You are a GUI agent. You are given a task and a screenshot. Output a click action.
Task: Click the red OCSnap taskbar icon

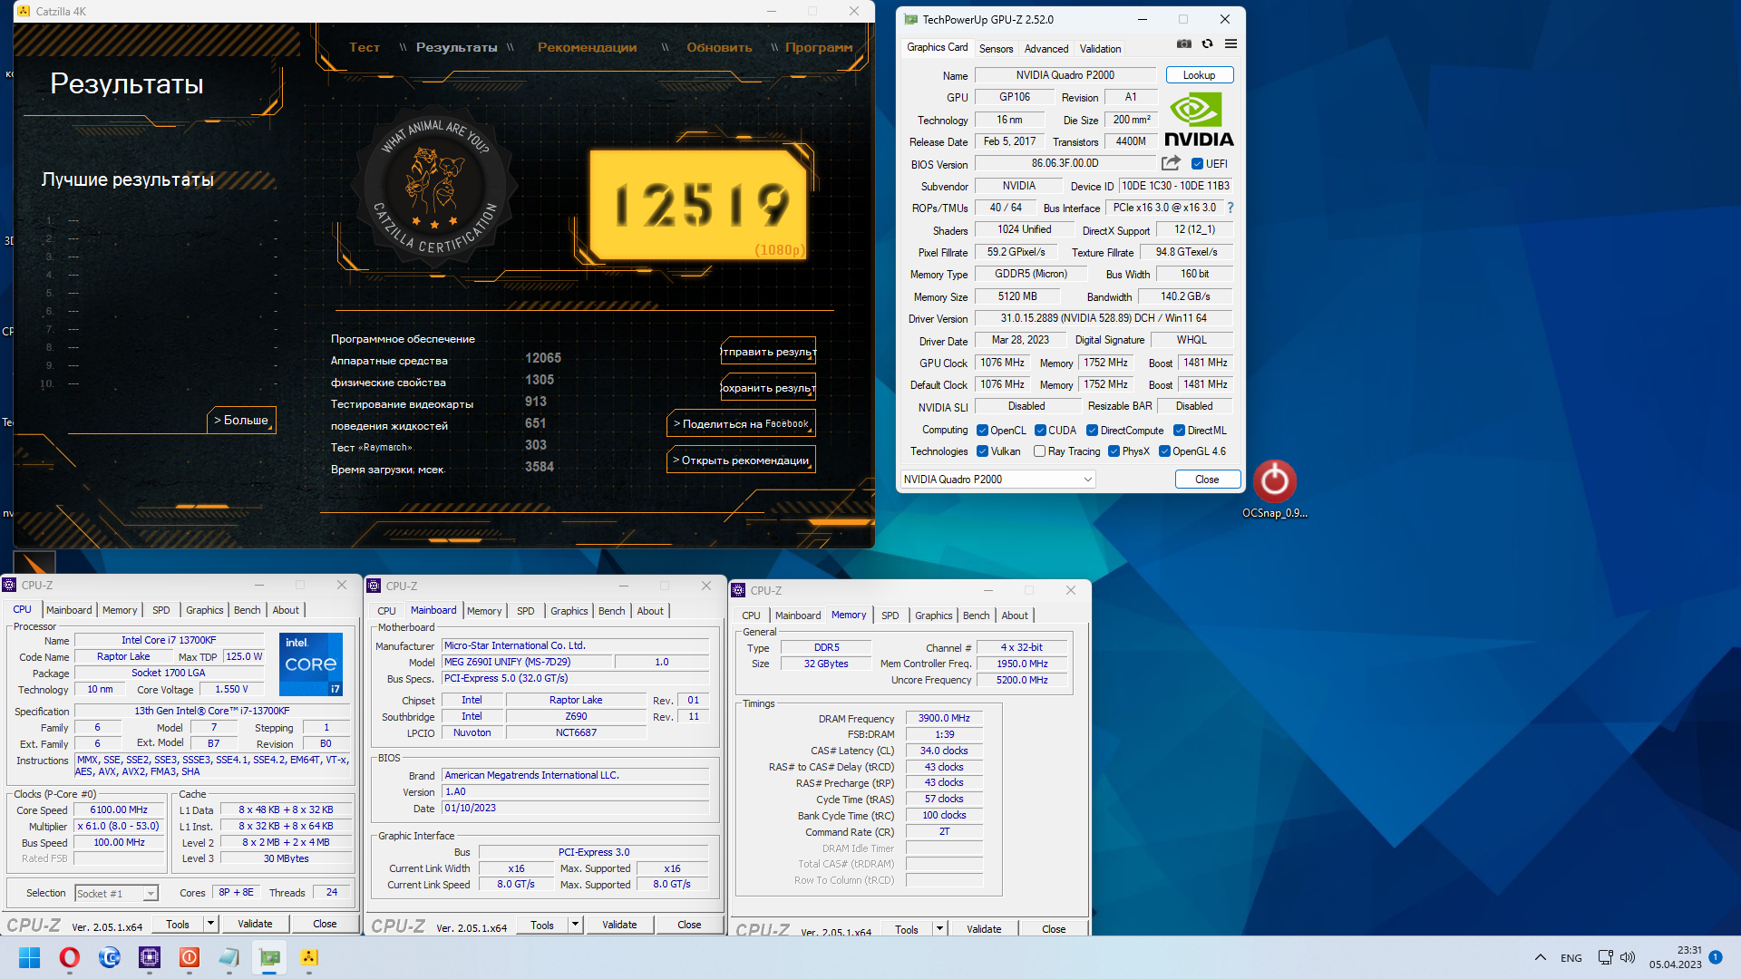pyautogui.click(x=190, y=957)
